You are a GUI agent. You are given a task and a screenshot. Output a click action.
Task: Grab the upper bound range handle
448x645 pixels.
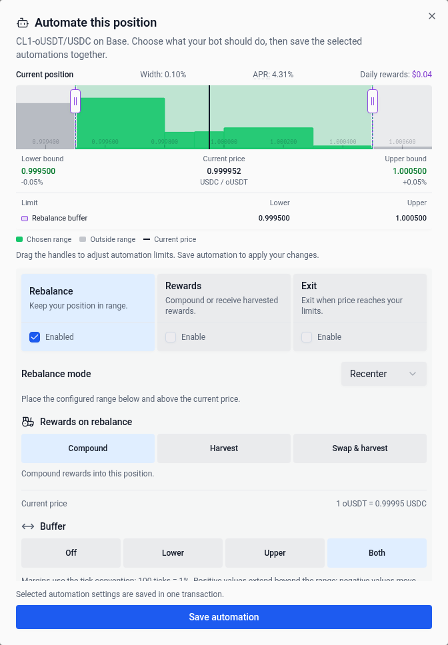tap(373, 101)
